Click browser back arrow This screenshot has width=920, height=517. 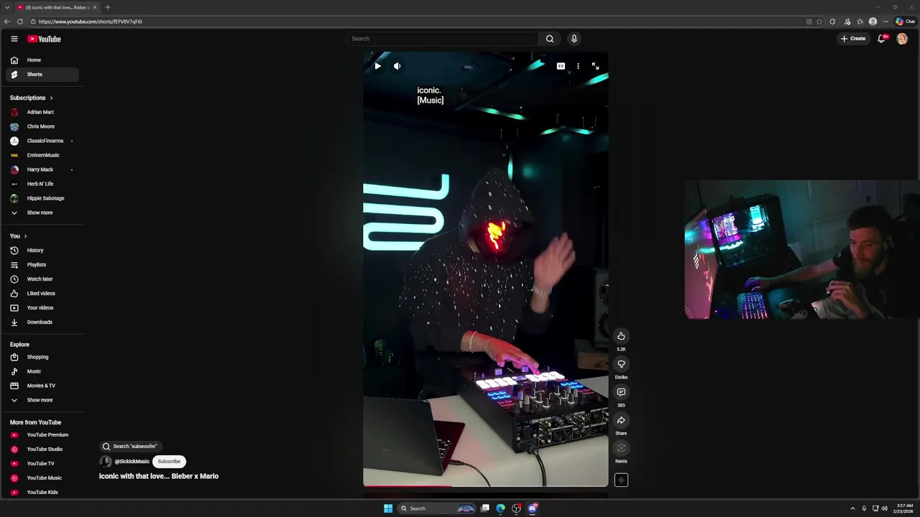tap(7, 22)
